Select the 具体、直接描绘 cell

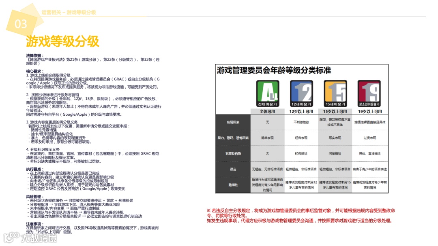click(x=370, y=153)
